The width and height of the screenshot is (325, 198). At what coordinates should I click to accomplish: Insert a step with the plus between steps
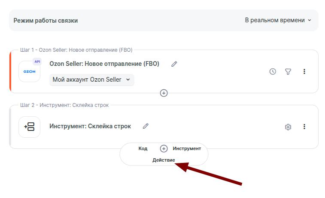[164, 93]
